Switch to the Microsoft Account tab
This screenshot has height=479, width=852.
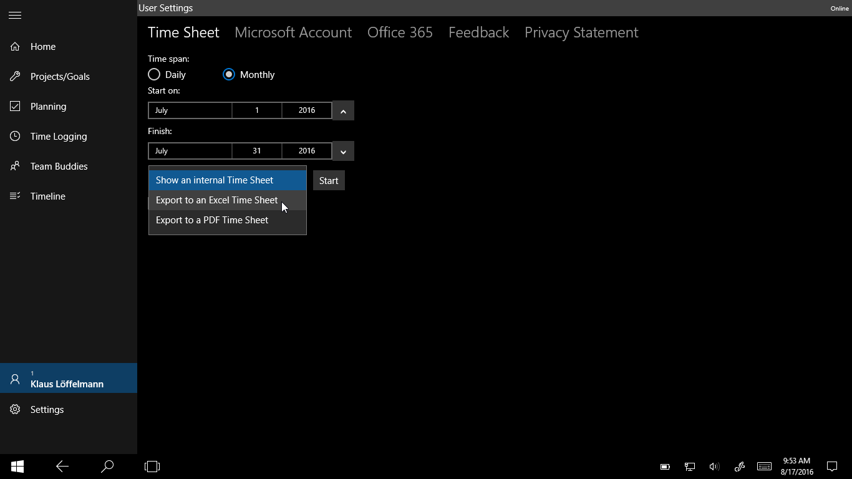click(x=293, y=32)
